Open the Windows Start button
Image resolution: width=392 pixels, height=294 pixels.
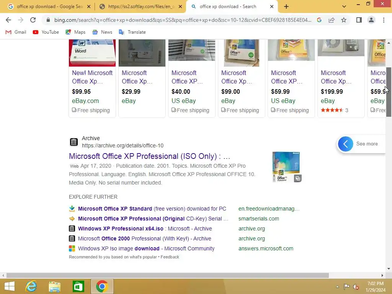coord(10,286)
